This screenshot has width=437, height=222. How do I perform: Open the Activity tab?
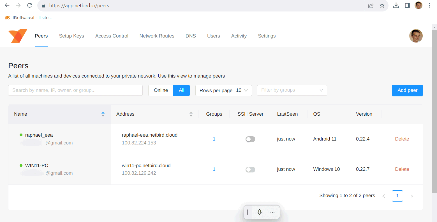point(239,36)
